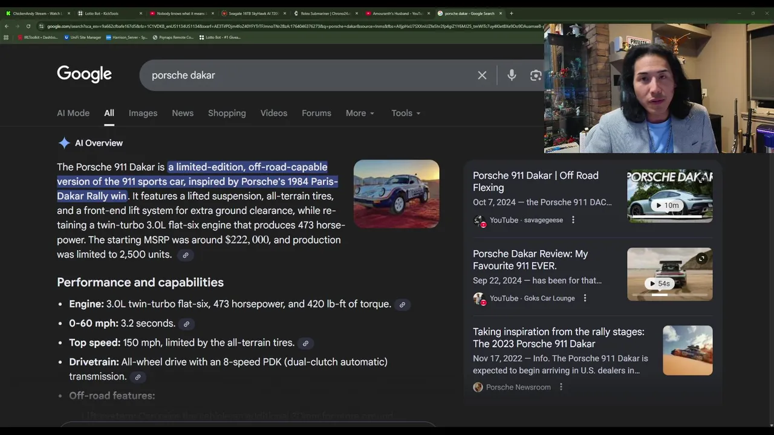The height and width of the screenshot is (435, 774).
Task: Click the 'Off-road features:' bullet text
Action: point(112,396)
